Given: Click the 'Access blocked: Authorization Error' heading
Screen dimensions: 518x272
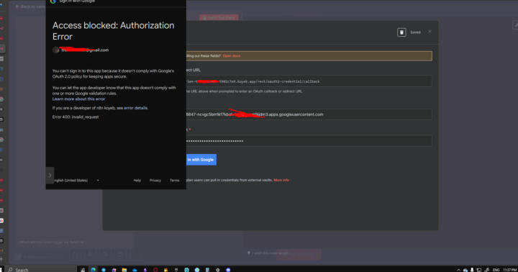Looking at the screenshot, I should pos(114,31).
